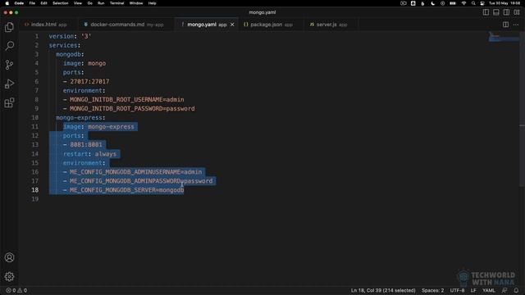The height and width of the screenshot is (295, 525).
Task: Open the File menu
Action: [x=32, y=3]
